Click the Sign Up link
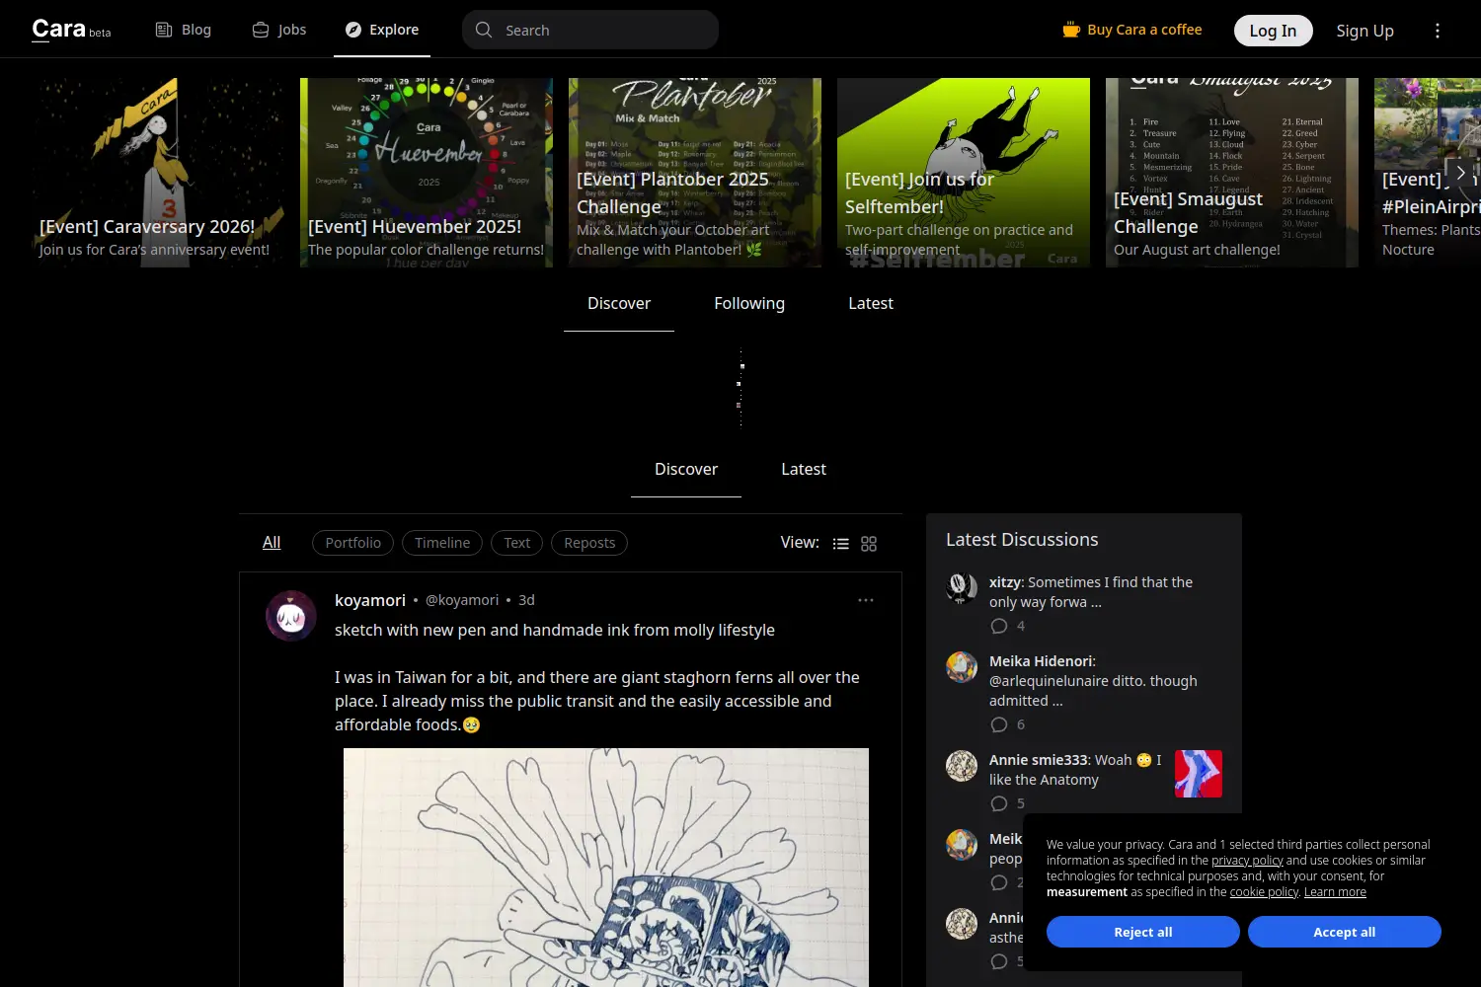This screenshot has height=987, width=1481. coord(1364,31)
